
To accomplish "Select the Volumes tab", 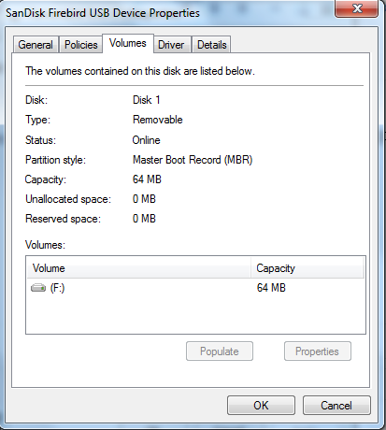I will pos(128,43).
